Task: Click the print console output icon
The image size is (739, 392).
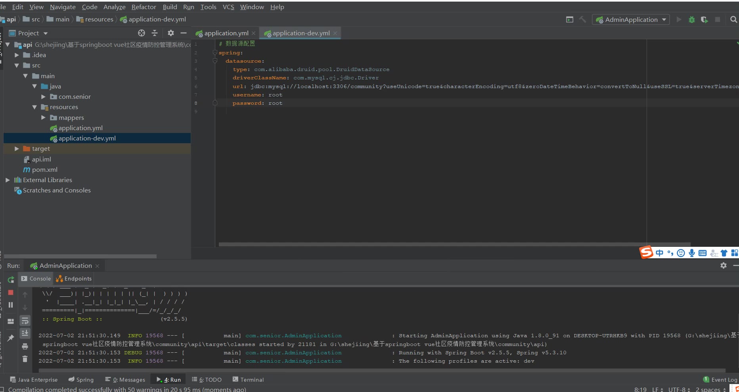Action: pyautogui.click(x=25, y=346)
